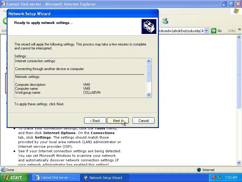Screen dimensions: 242x182
Task: Click the Computer description VM8 value
Action: 87,85
